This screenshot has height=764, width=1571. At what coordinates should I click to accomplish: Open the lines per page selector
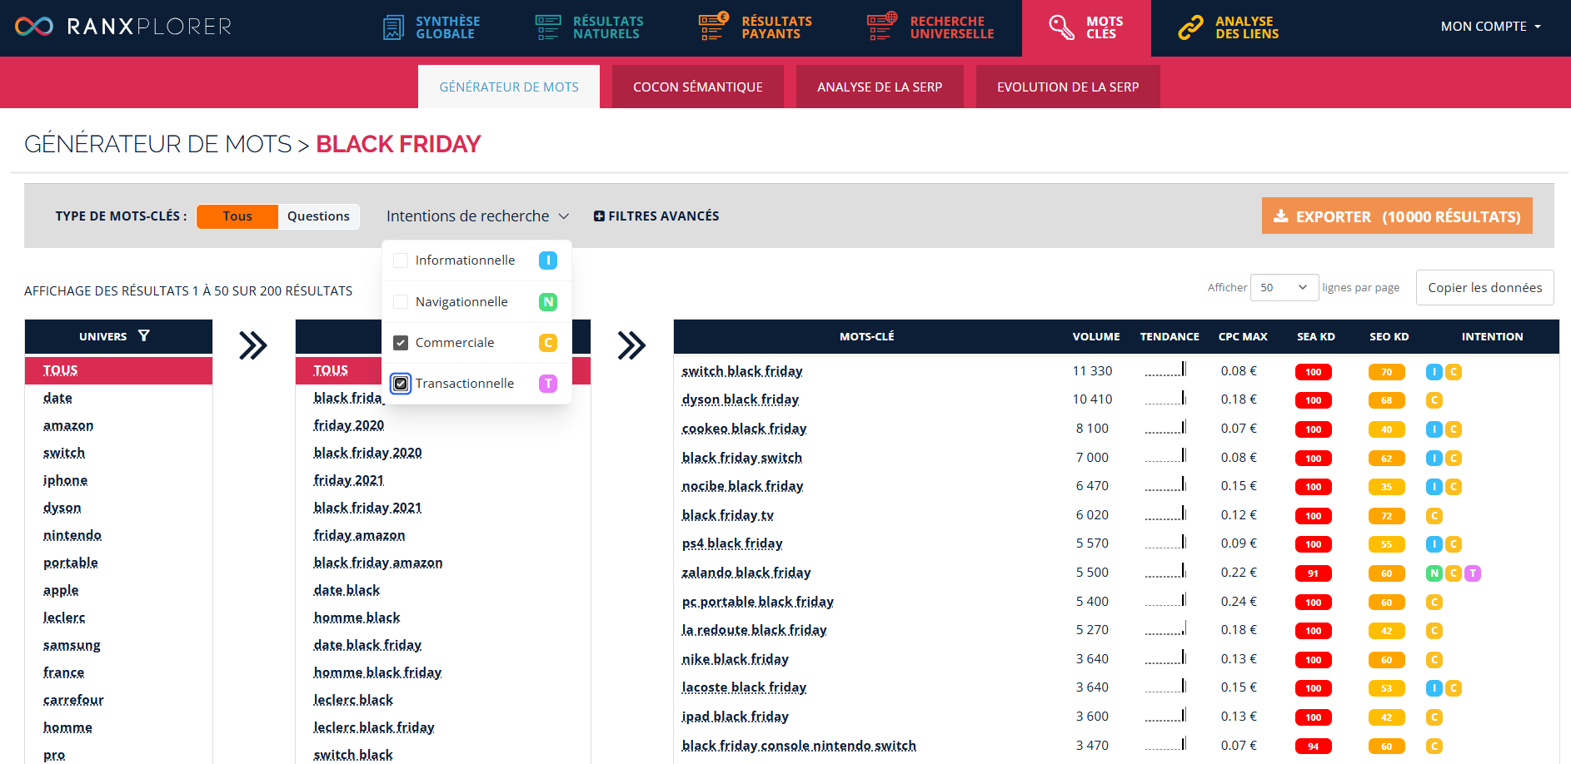[x=1284, y=287]
